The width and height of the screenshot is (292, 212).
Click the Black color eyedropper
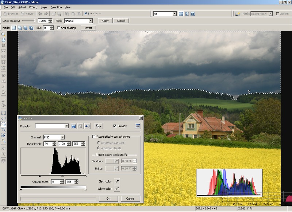[x=117, y=181]
